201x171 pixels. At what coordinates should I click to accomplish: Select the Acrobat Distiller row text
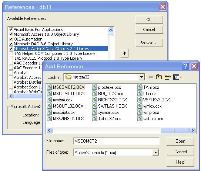(x=28, y=82)
